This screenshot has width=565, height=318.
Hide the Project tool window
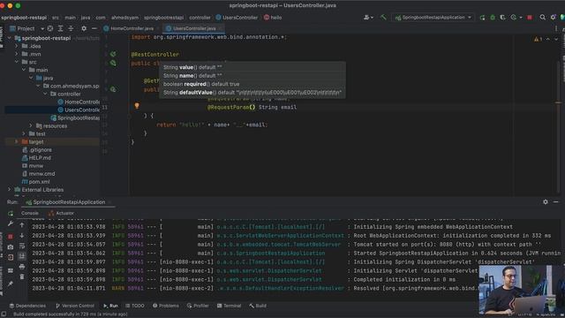click(x=94, y=28)
